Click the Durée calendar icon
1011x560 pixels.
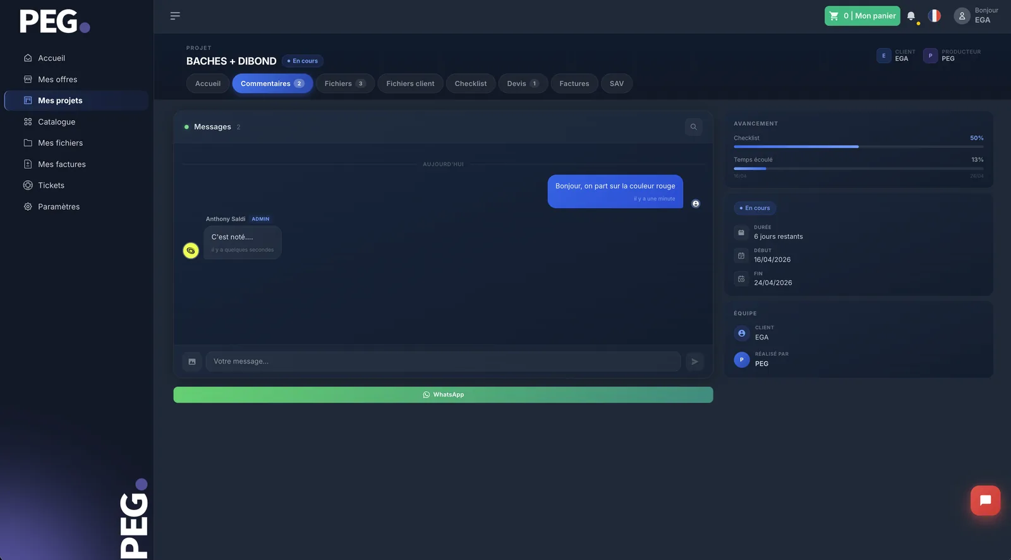741,233
